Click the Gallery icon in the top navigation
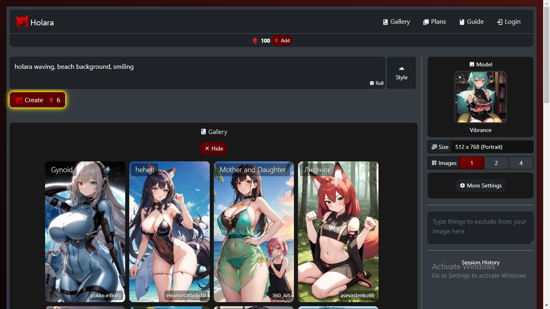550x309 pixels. point(385,22)
